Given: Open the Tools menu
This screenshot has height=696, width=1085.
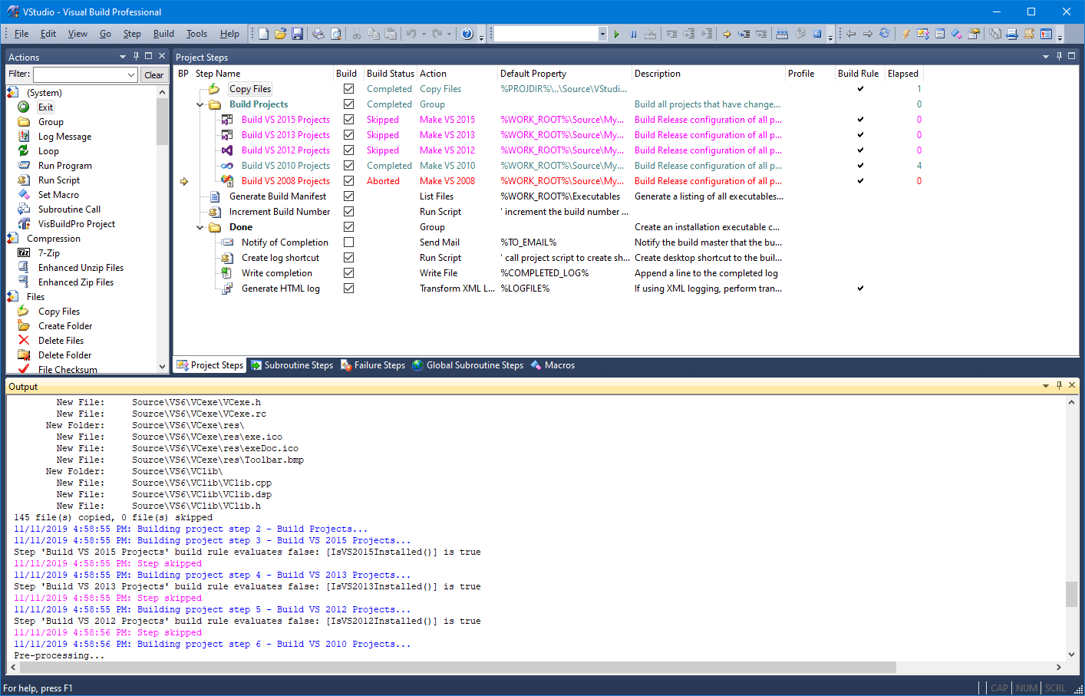Looking at the screenshot, I should (196, 34).
